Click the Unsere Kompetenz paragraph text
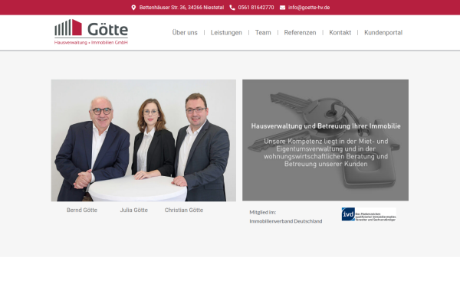The image size is (460, 287). 326,152
